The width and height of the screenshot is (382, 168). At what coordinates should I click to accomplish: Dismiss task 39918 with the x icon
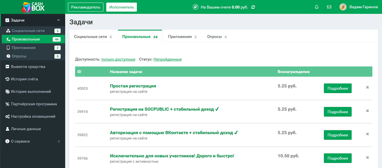(x=367, y=111)
